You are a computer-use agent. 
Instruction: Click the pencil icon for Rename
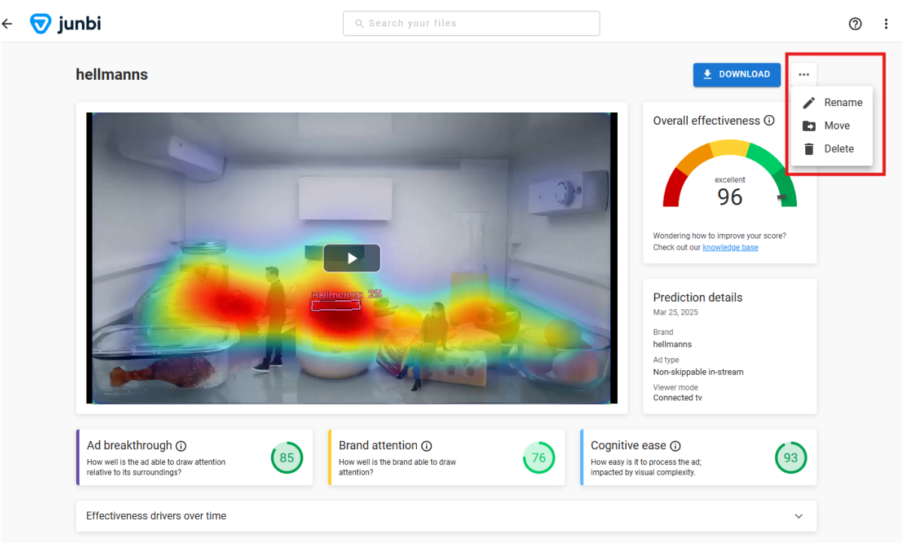point(809,103)
